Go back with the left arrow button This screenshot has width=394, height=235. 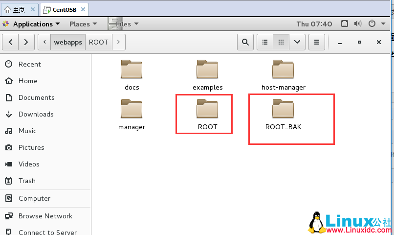click(11, 42)
